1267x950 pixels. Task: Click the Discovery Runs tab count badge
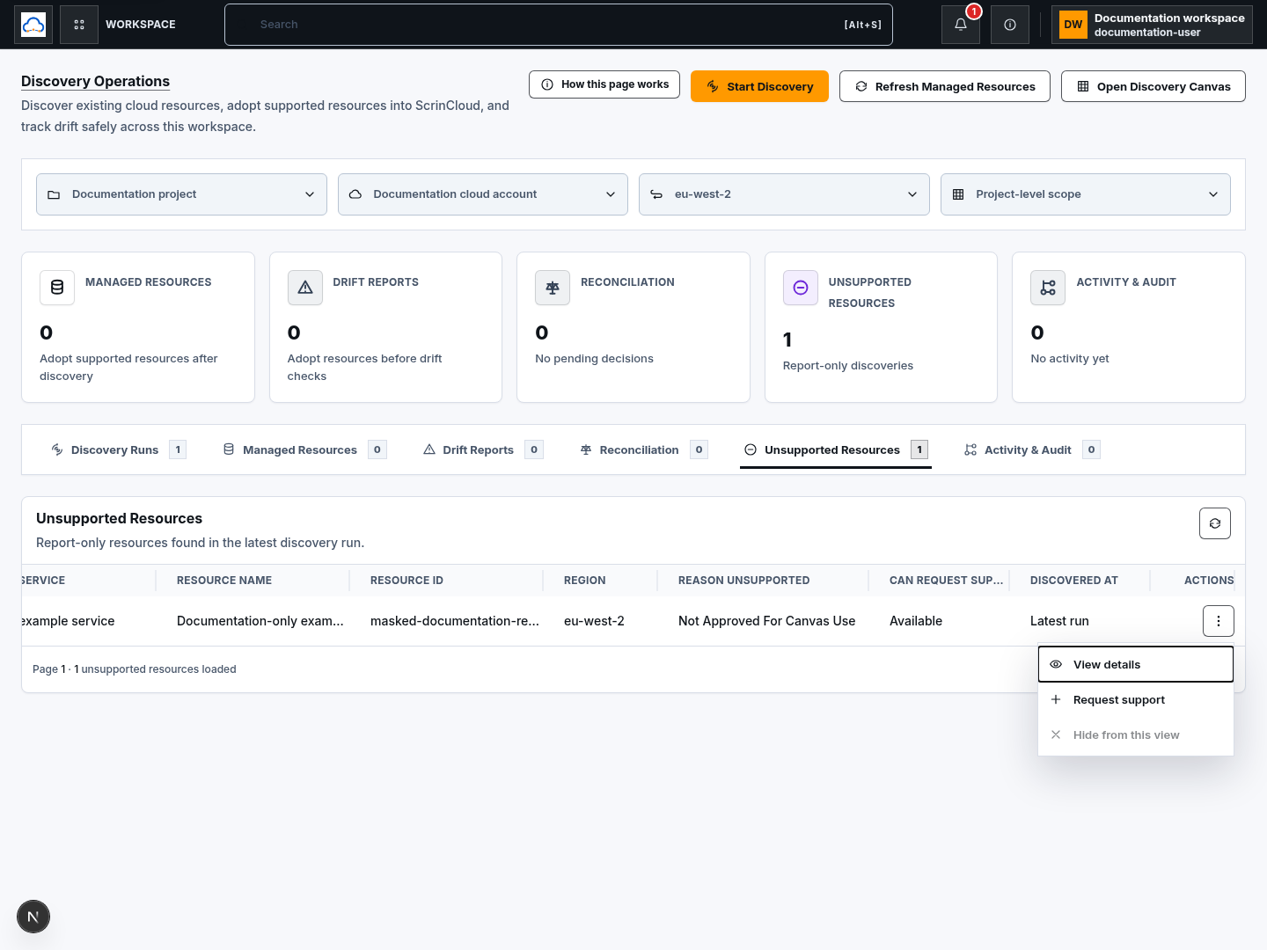point(178,449)
